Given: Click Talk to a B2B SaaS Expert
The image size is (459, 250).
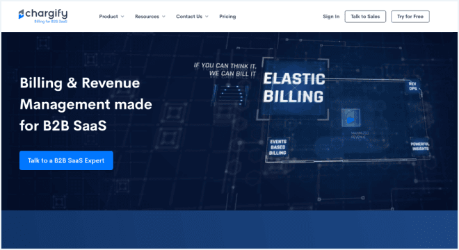Looking at the screenshot, I should click(66, 160).
